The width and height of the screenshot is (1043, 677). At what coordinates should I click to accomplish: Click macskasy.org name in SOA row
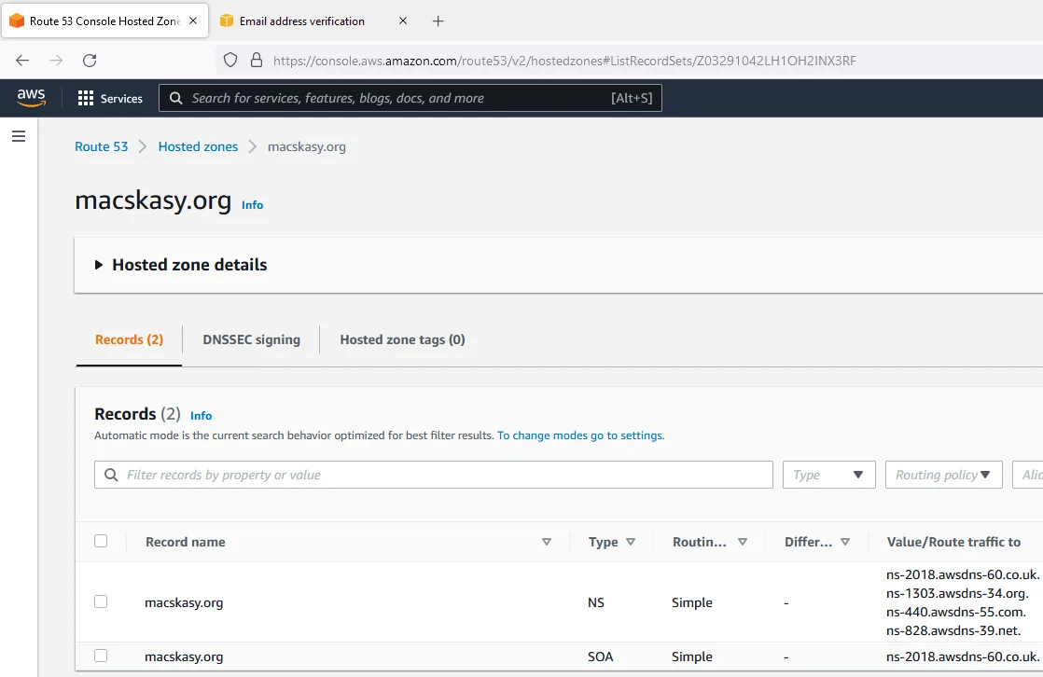pyautogui.click(x=184, y=656)
